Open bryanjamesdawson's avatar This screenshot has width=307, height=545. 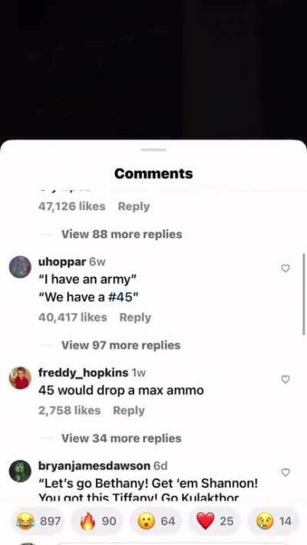click(20, 471)
